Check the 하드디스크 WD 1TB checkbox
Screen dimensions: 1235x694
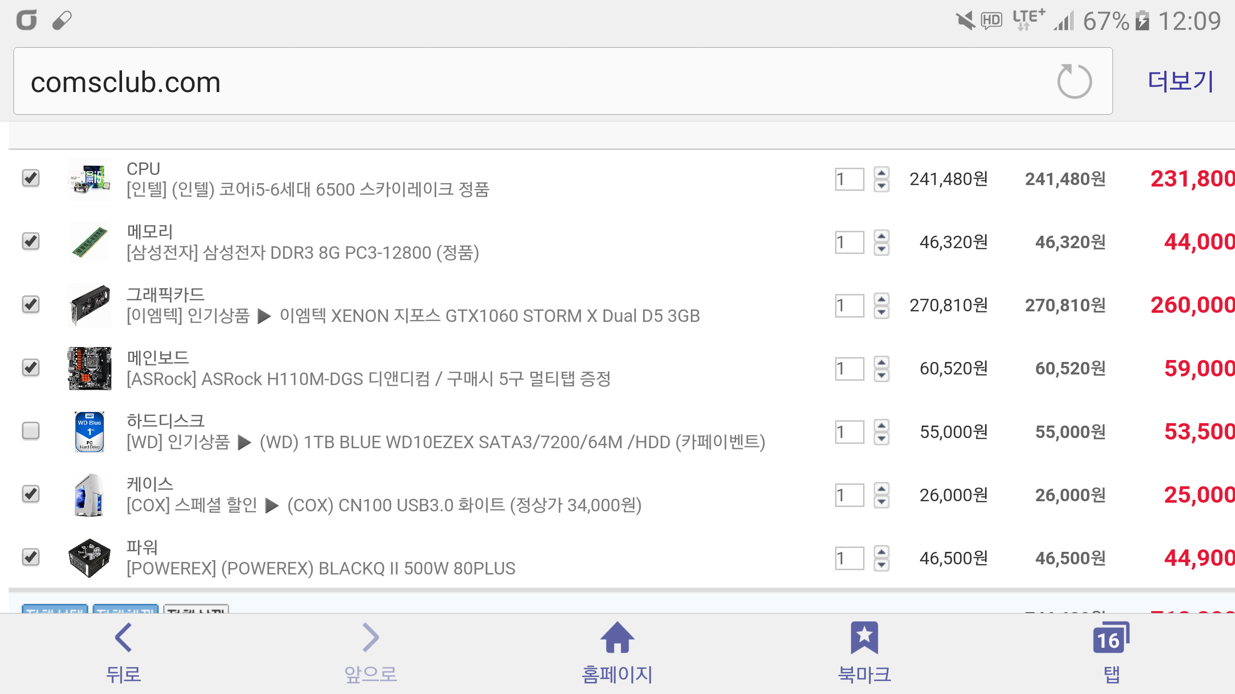pyautogui.click(x=31, y=431)
